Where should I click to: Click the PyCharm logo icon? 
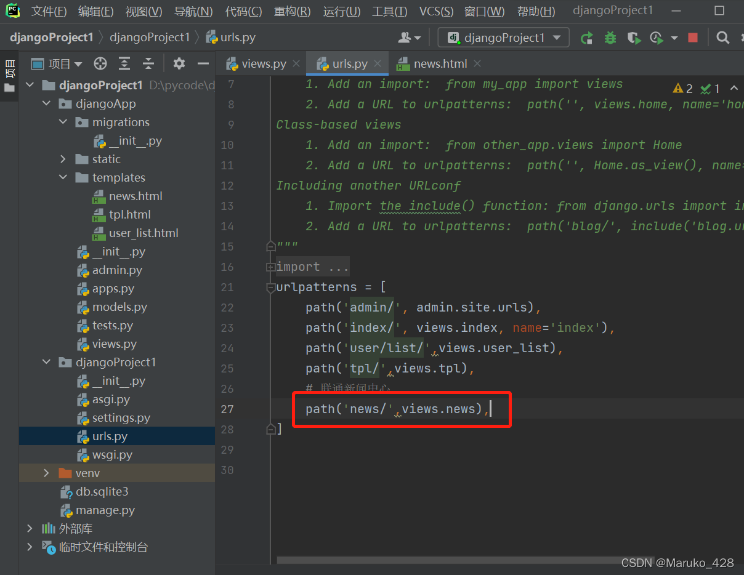[x=12, y=10]
